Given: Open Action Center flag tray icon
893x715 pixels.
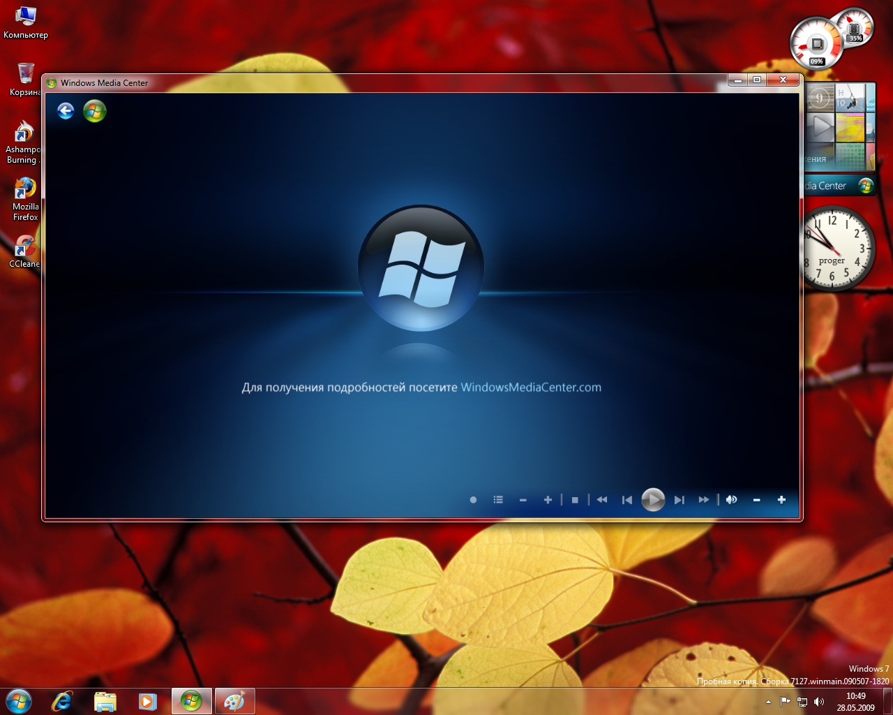Looking at the screenshot, I should pyautogui.click(x=785, y=702).
